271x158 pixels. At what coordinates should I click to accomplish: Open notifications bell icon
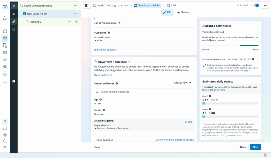(x=5, y=18)
